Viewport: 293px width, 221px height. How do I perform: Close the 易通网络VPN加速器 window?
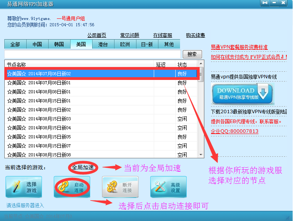284,3
